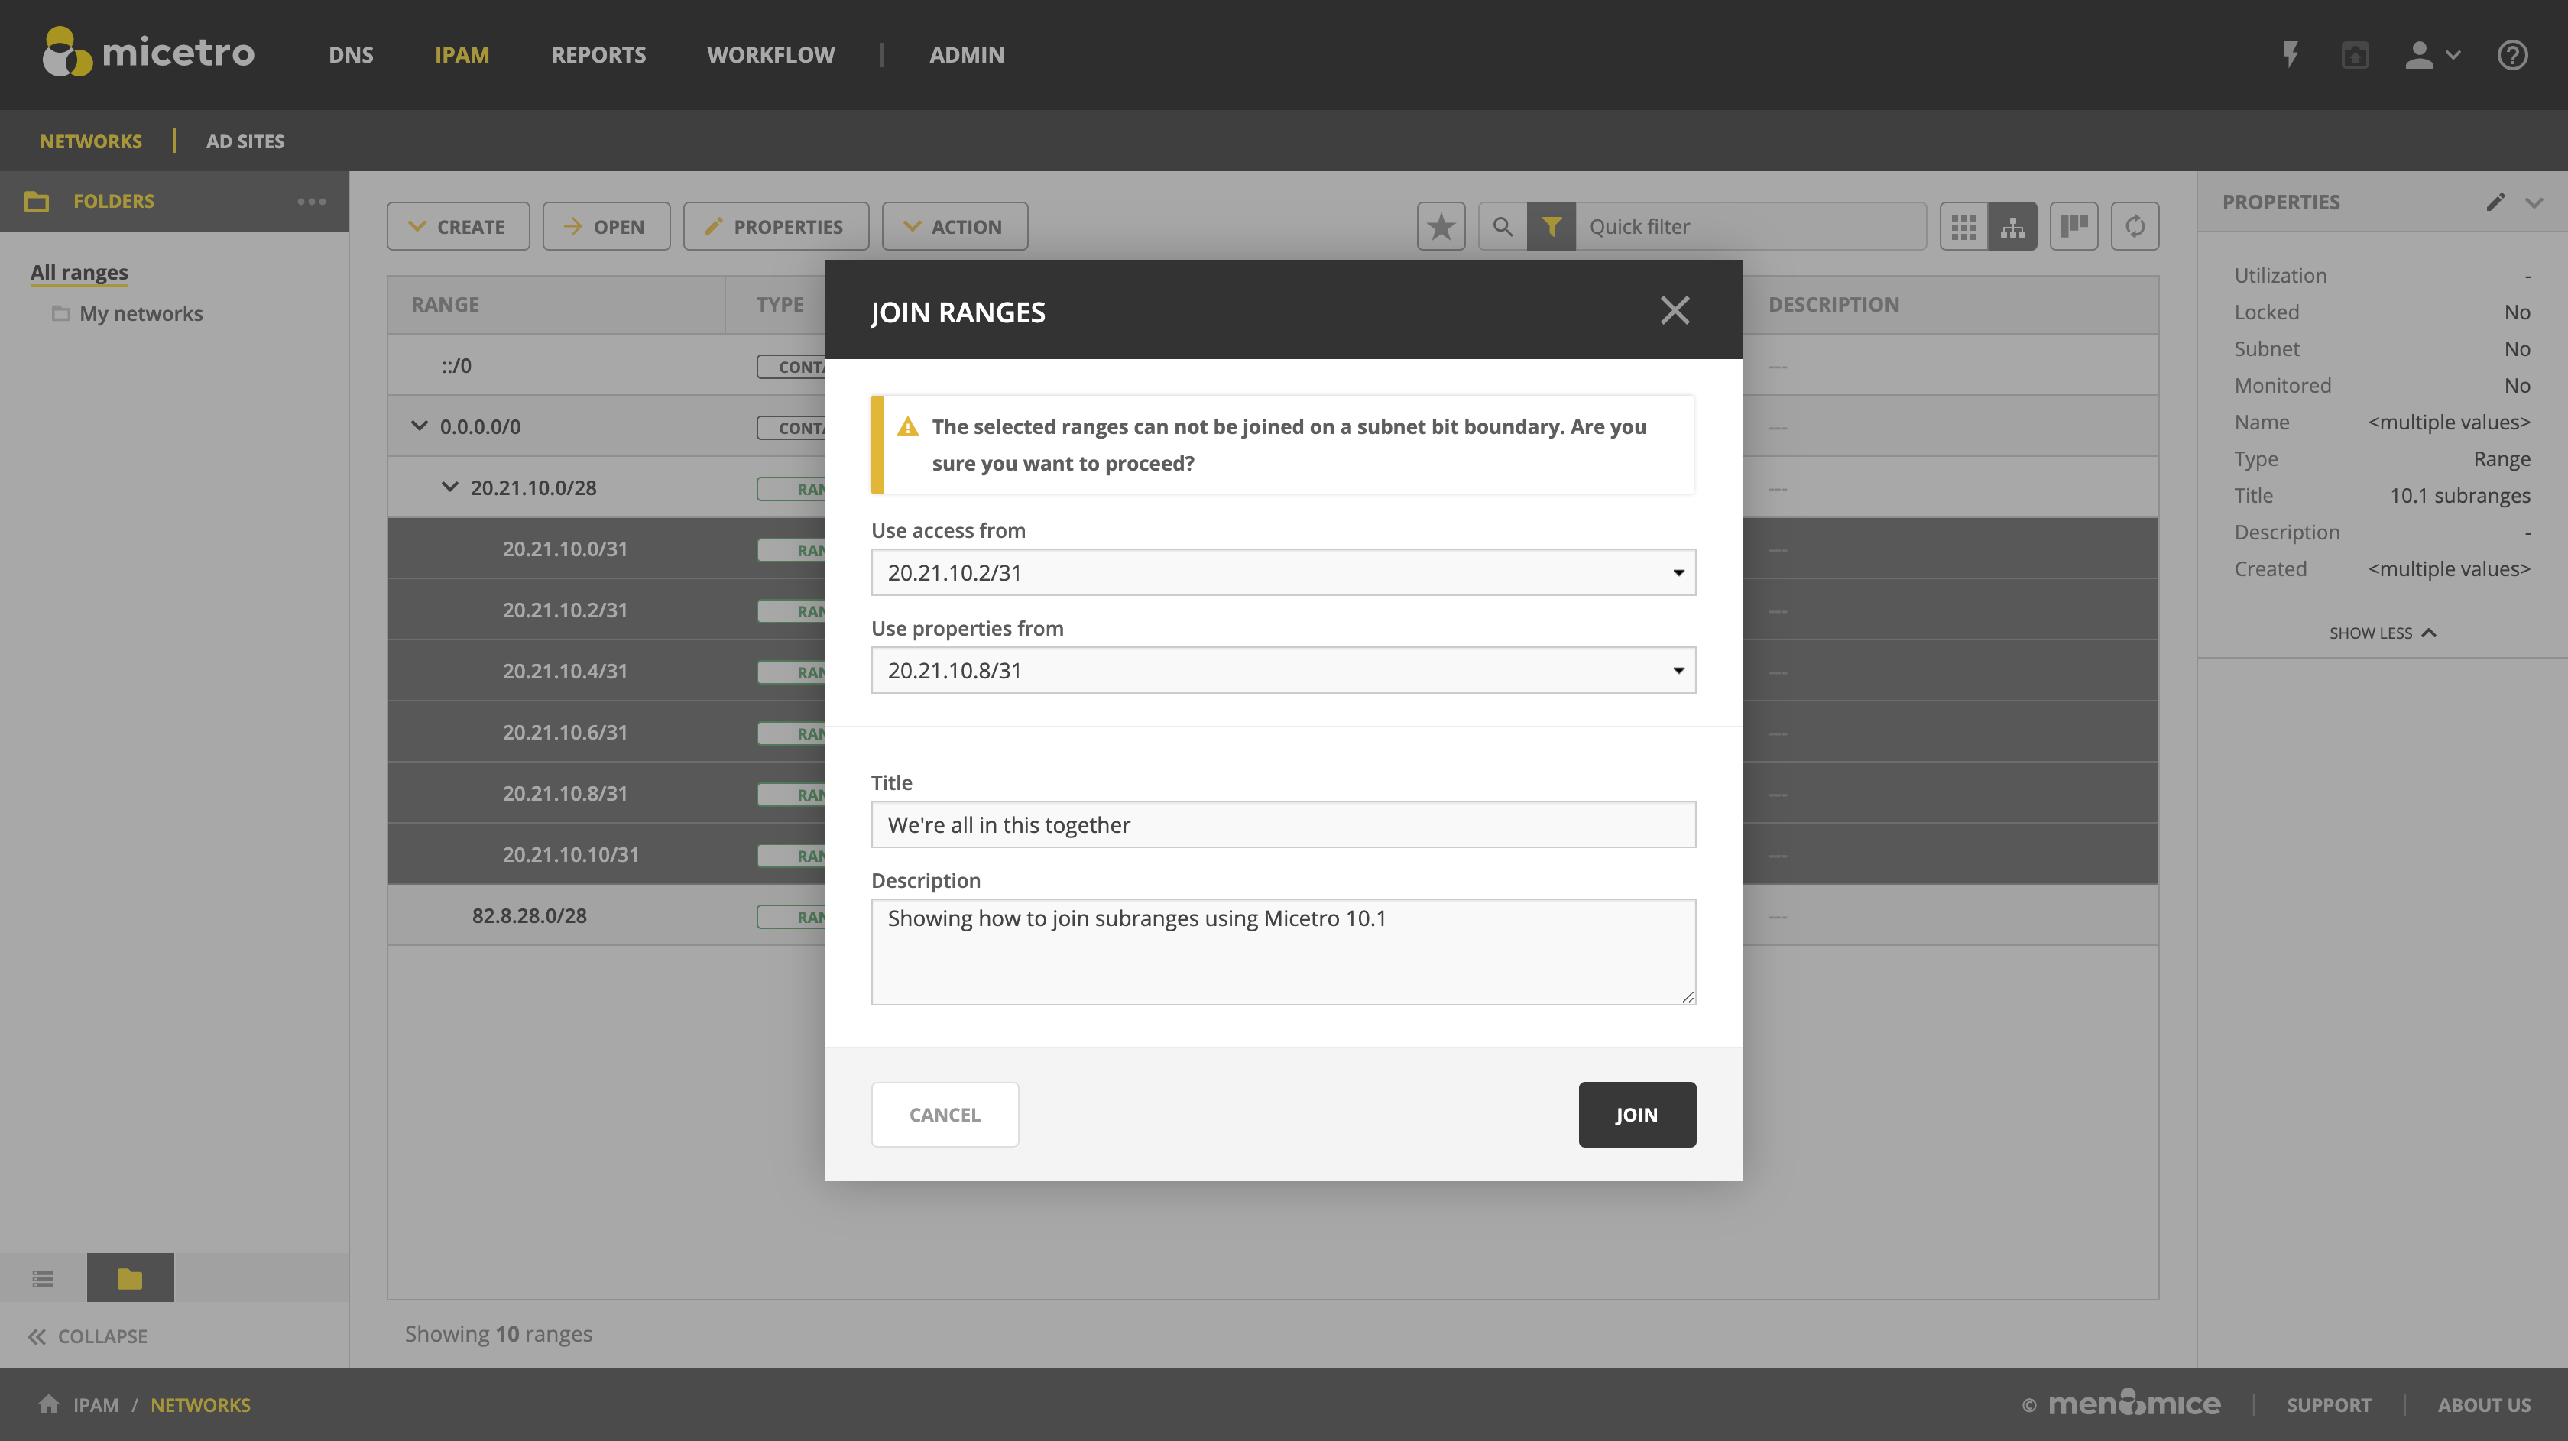Open the help question mark icon

(2512, 55)
